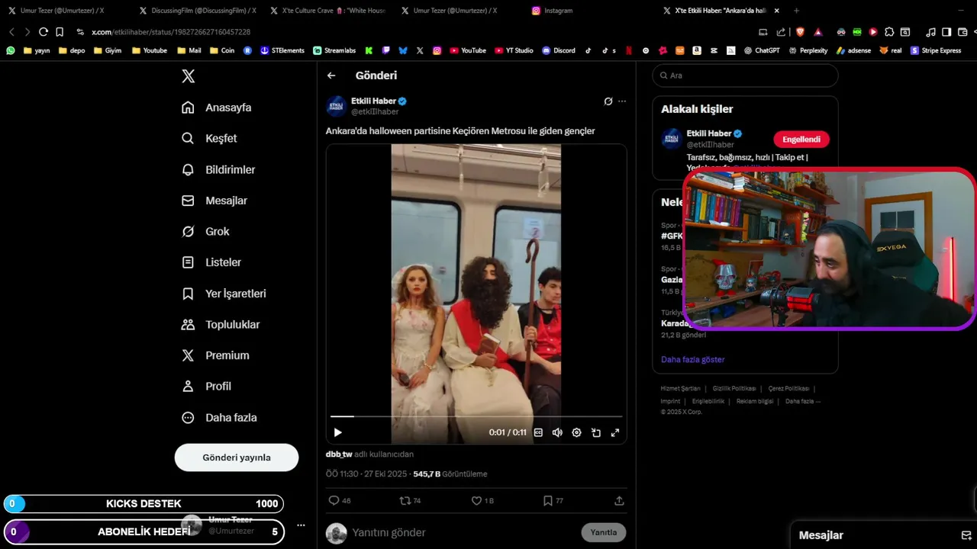
Task: Open Bildirimler notifications
Action: point(218,169)
